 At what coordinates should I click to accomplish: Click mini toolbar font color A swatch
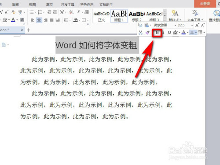[x=183, y=33]
